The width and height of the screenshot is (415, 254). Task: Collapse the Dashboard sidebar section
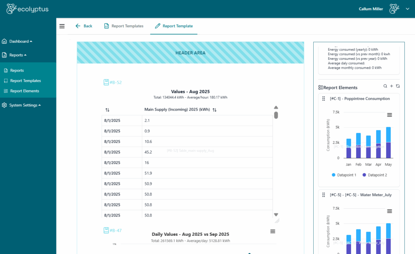pyautogui.click(x=20, y=41)
